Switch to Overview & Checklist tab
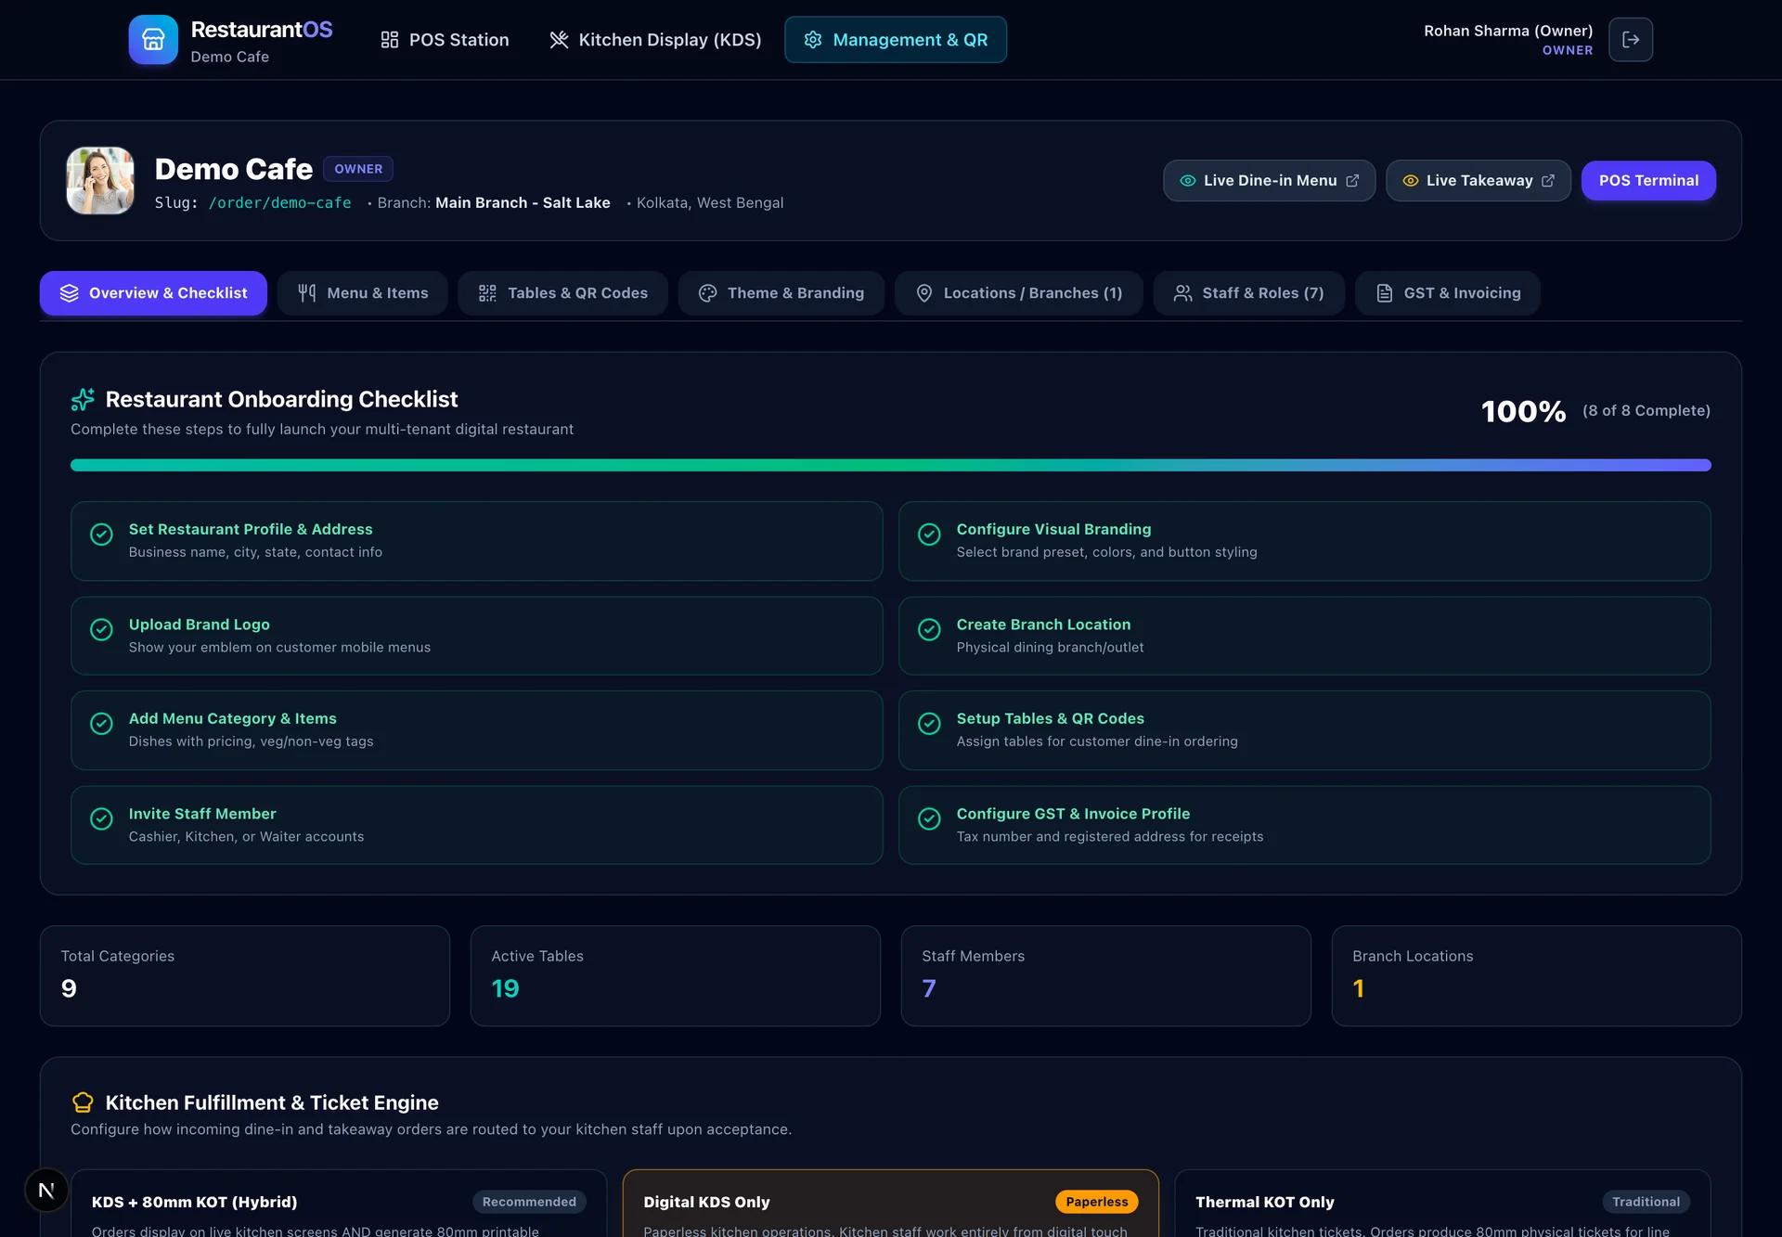The image size is (1782, 1237). click(153, 293)
